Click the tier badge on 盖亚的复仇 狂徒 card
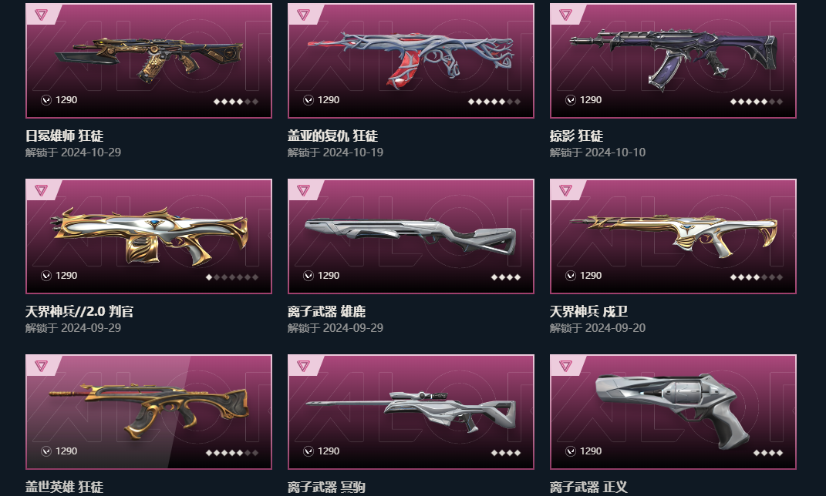The image size is (826, 496). point(303,15)
